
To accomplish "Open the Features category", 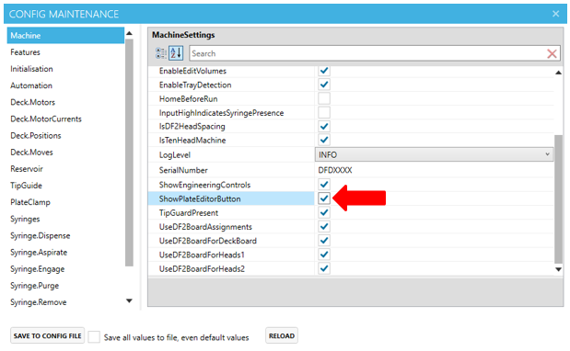I will point(25,52).
